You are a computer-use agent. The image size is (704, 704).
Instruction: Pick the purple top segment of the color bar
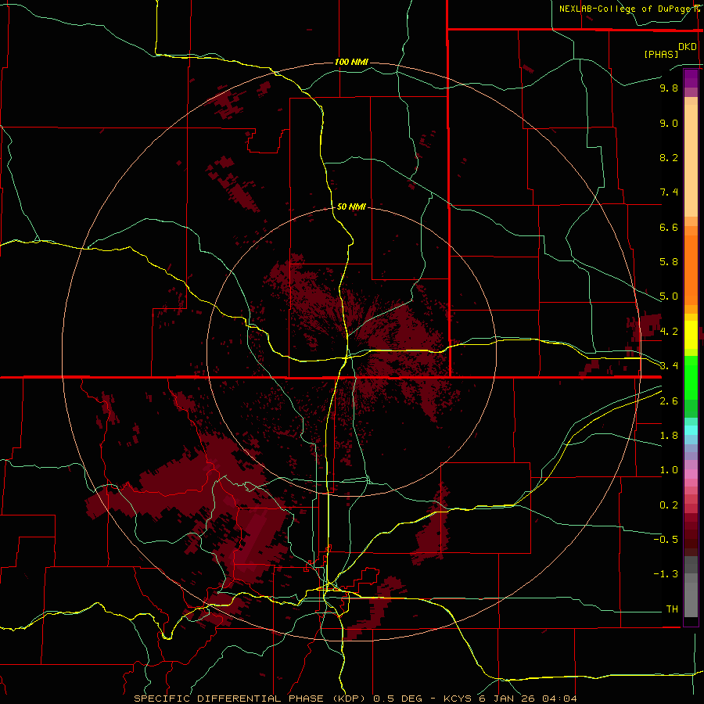point(691,78)
